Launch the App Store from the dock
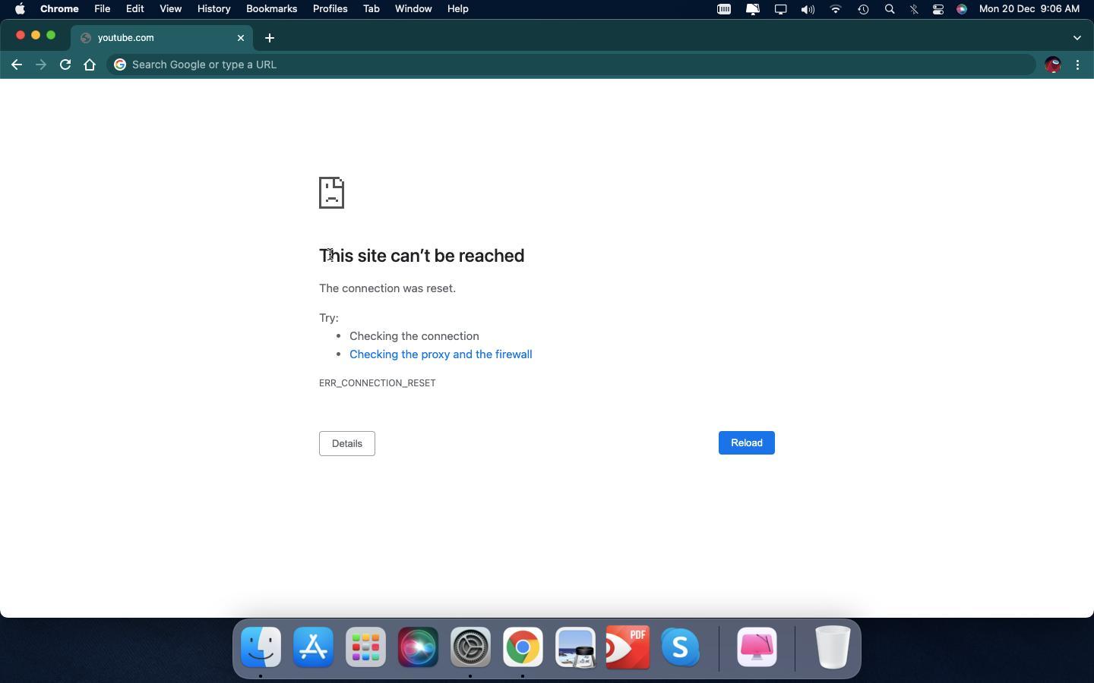The image size is (1094, 683). click(313, 647)
